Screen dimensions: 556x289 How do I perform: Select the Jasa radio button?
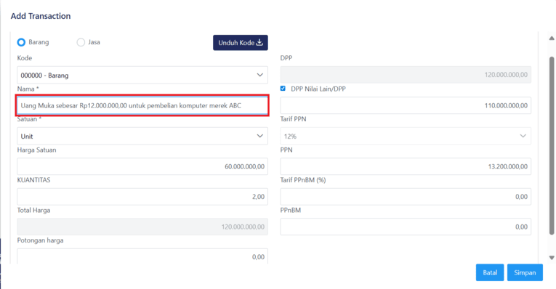pyautogui.click(x=81, y=42)
